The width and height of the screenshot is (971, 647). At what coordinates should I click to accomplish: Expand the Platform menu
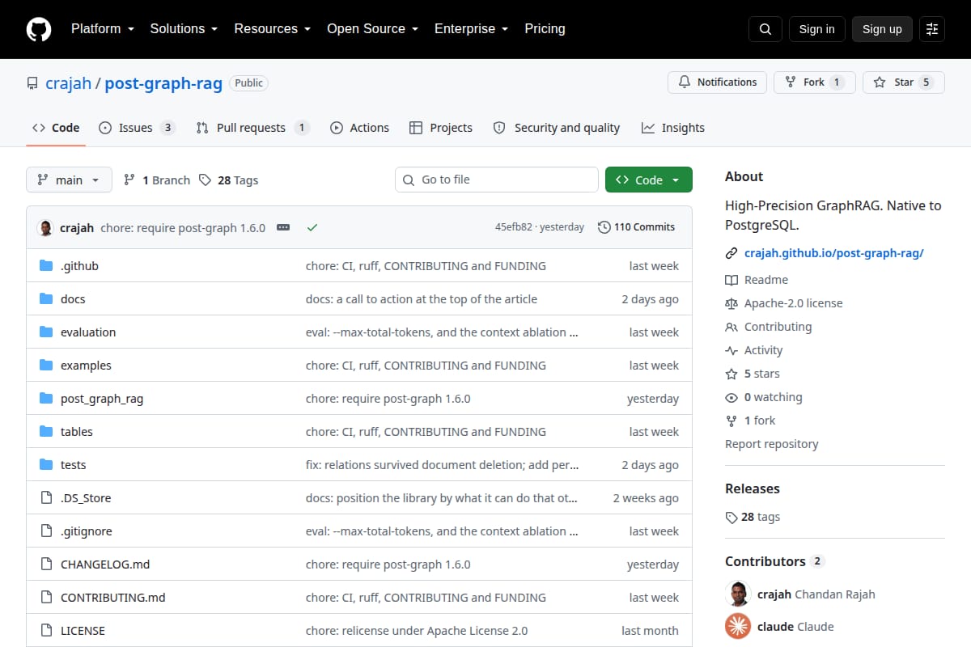[x=103, y=28]
